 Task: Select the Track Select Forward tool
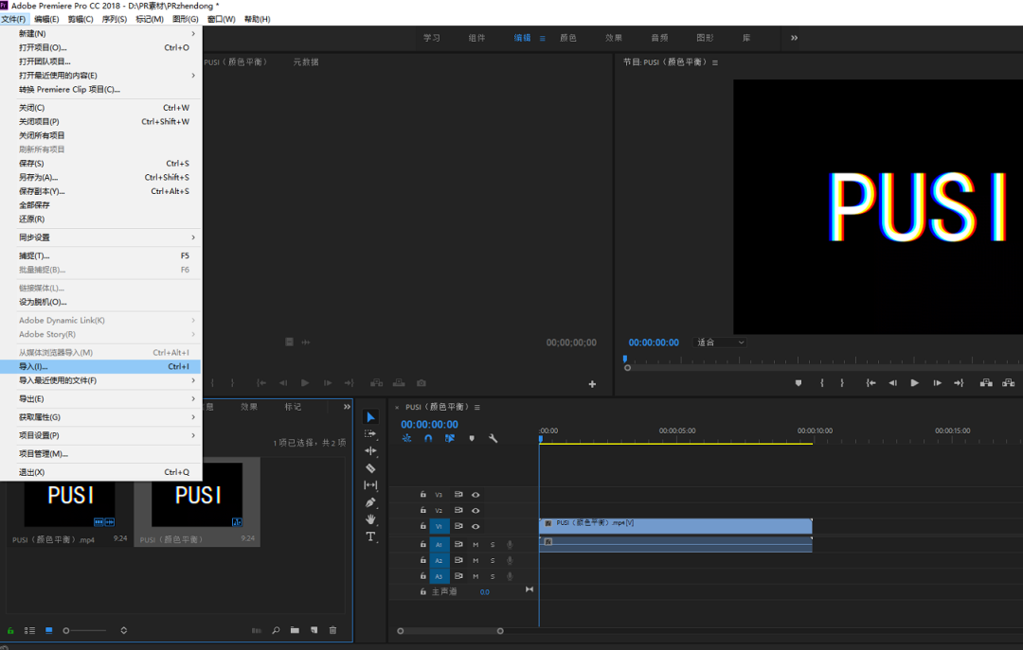[x=370, y=433]
